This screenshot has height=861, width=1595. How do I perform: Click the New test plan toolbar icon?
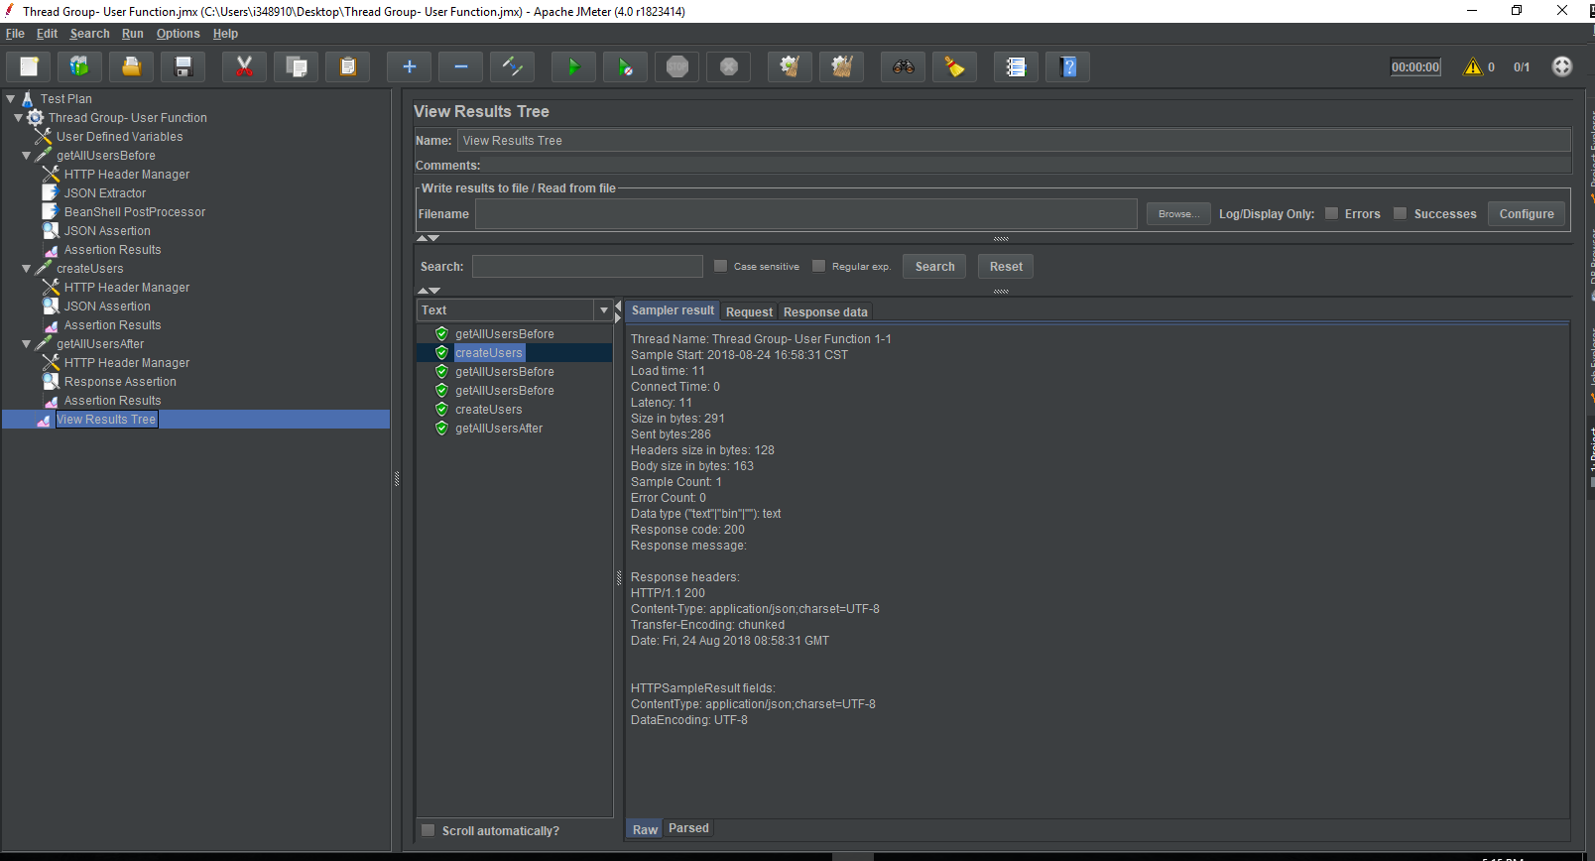coord(29,66)
